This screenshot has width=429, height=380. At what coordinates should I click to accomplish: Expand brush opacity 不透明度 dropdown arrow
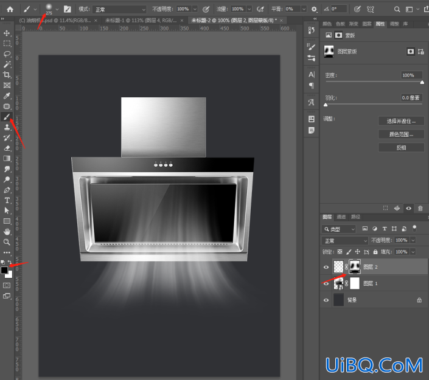coord(195,9)
